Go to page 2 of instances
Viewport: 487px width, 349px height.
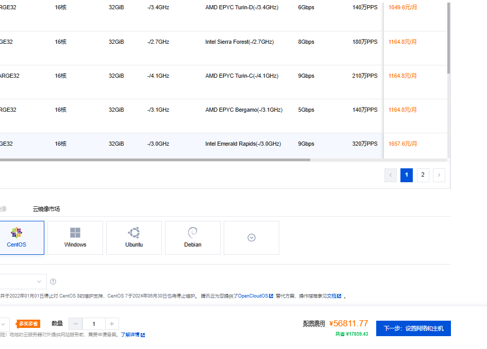pos(423,175)
